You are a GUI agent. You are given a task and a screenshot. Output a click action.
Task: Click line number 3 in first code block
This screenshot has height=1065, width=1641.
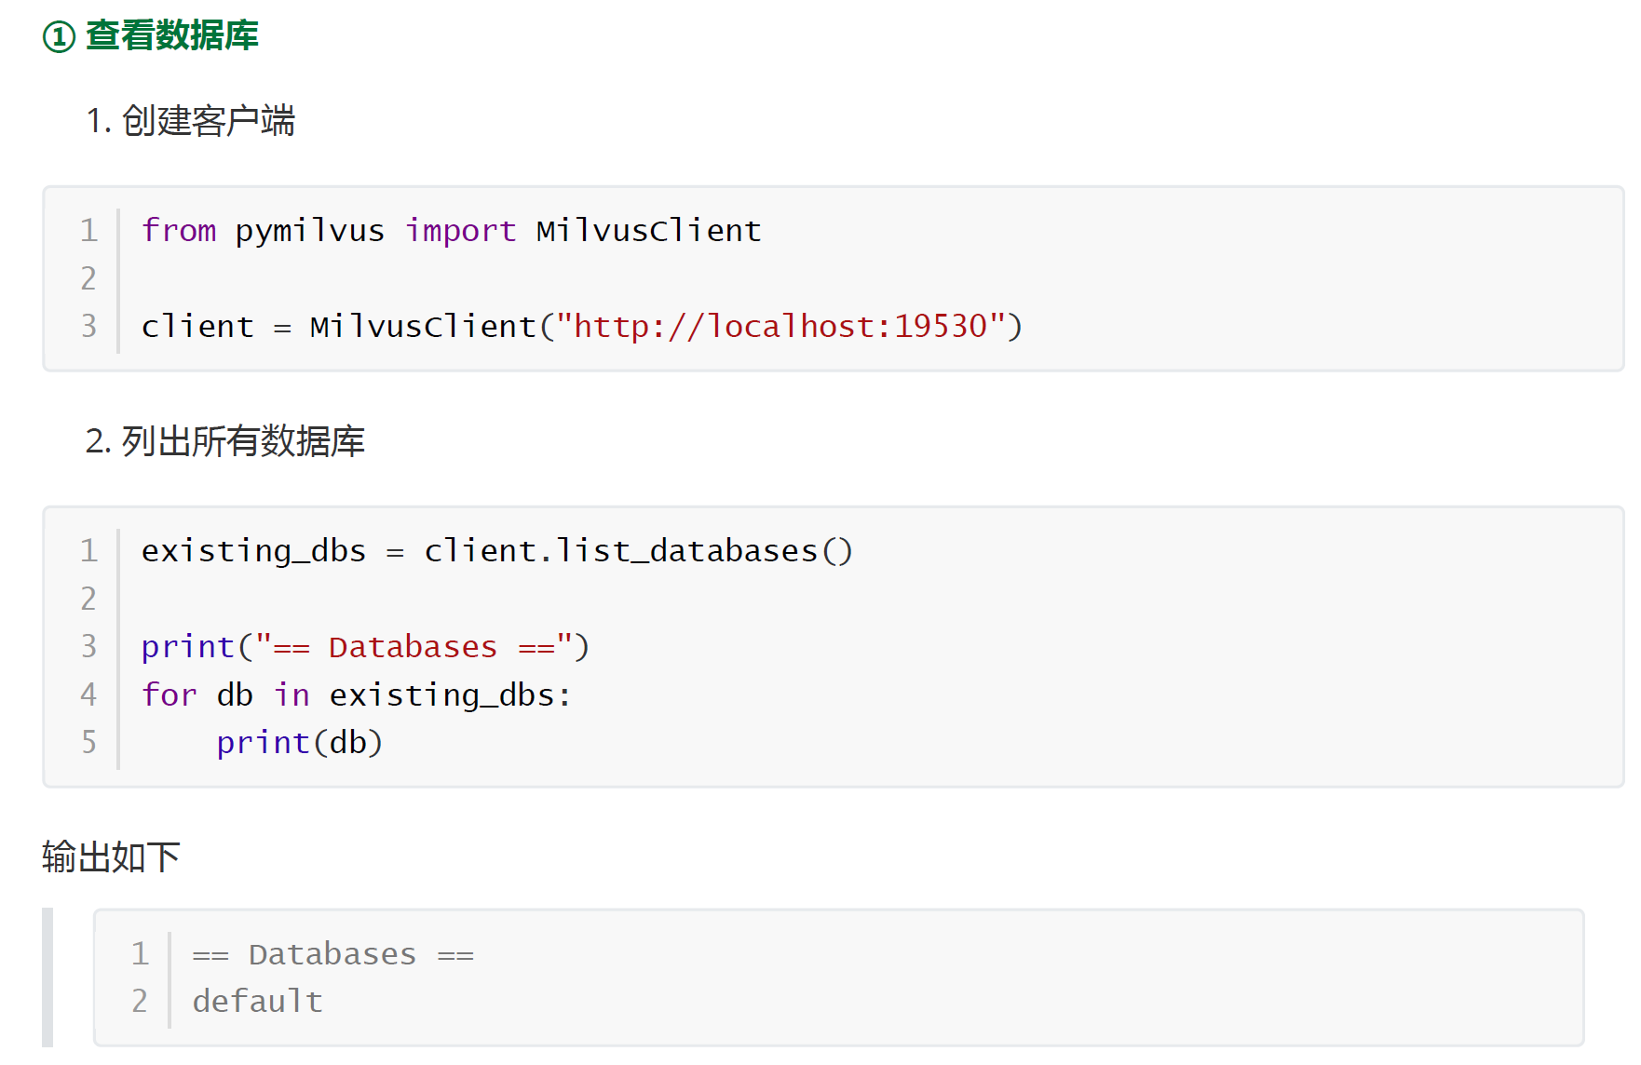(x=89, y=326)
